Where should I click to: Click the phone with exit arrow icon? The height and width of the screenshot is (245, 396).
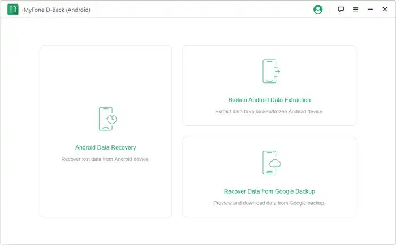[x=271, y=71]
